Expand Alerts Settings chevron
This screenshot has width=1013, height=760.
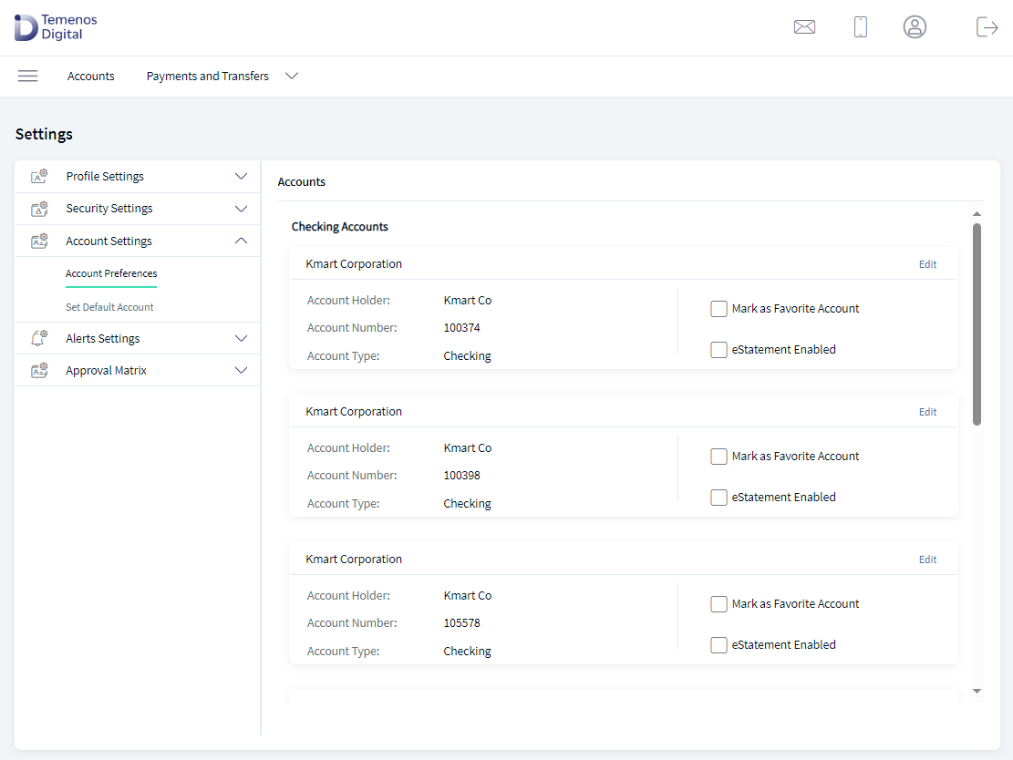pyautogui.click(x=241, y=338)
